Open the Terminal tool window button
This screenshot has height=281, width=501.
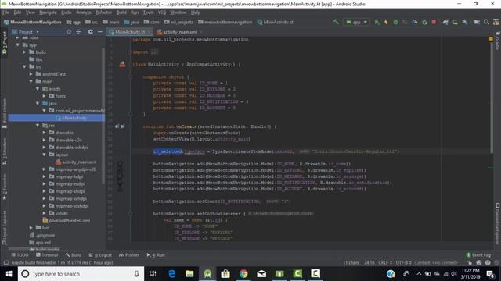click(47, 255)
